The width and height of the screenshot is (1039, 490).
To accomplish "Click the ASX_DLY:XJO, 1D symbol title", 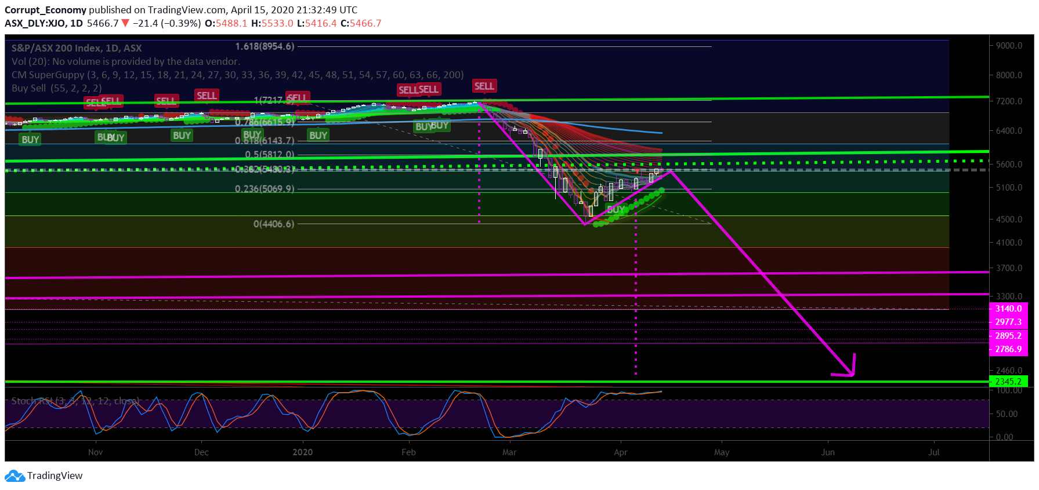I will [x=44, y=23].
